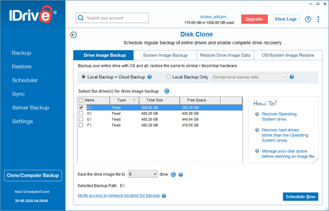Open Settings in sidebar
The image size is (329, 211).
pyautogui.click(x=22, y=122)
